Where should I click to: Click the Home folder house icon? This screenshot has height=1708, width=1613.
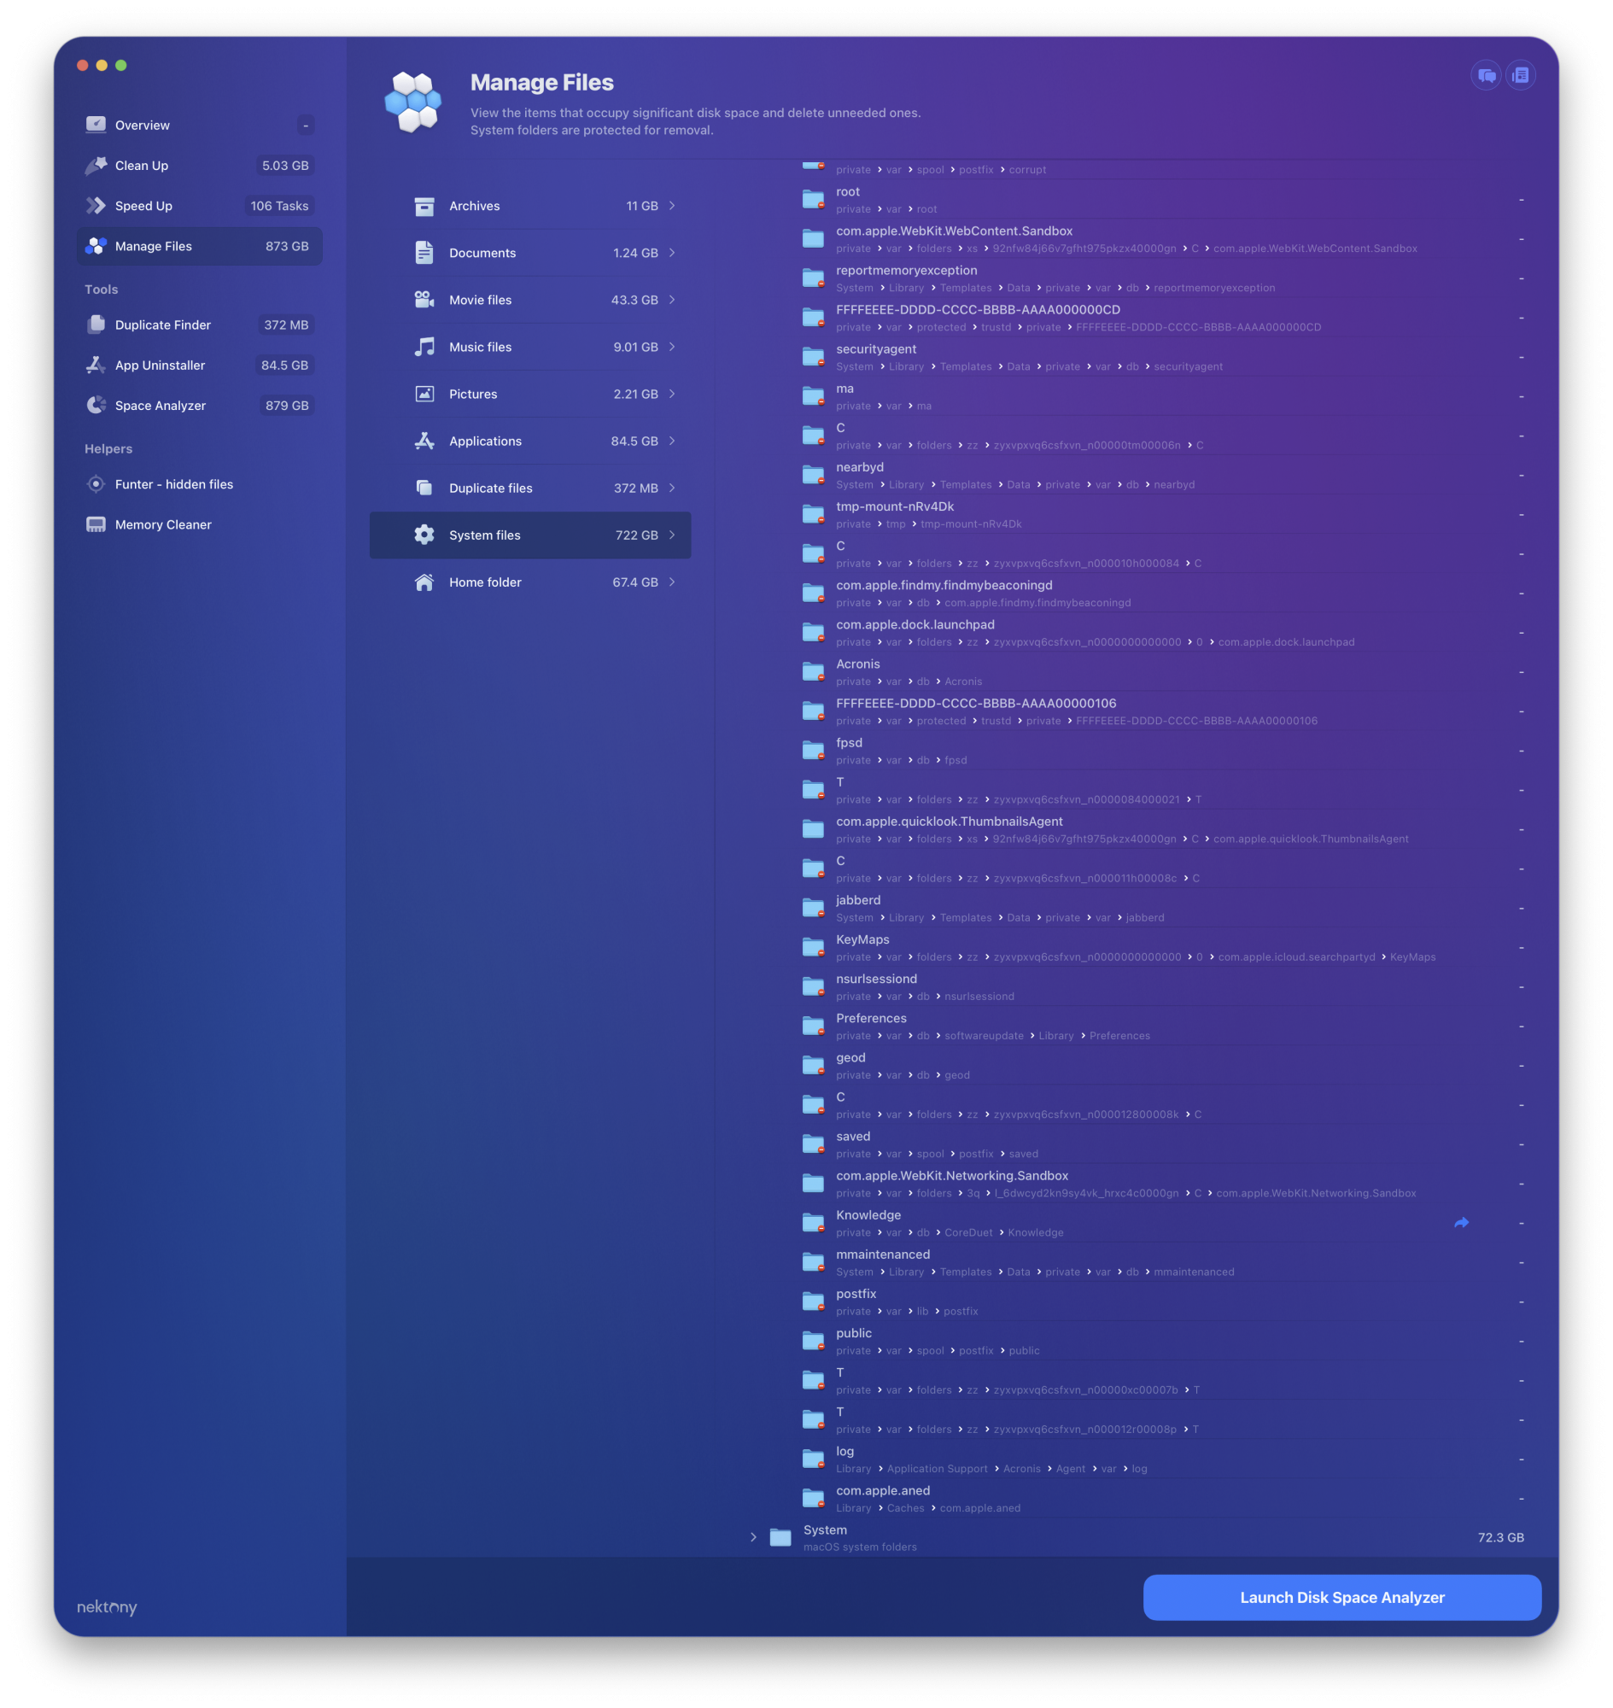coord(424,582)
